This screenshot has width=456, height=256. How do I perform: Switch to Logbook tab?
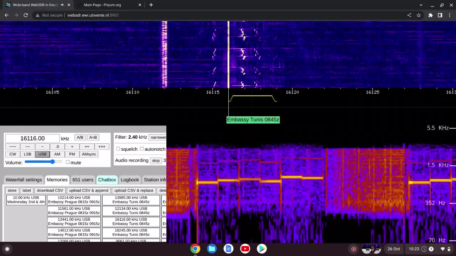tap(130, 180)
